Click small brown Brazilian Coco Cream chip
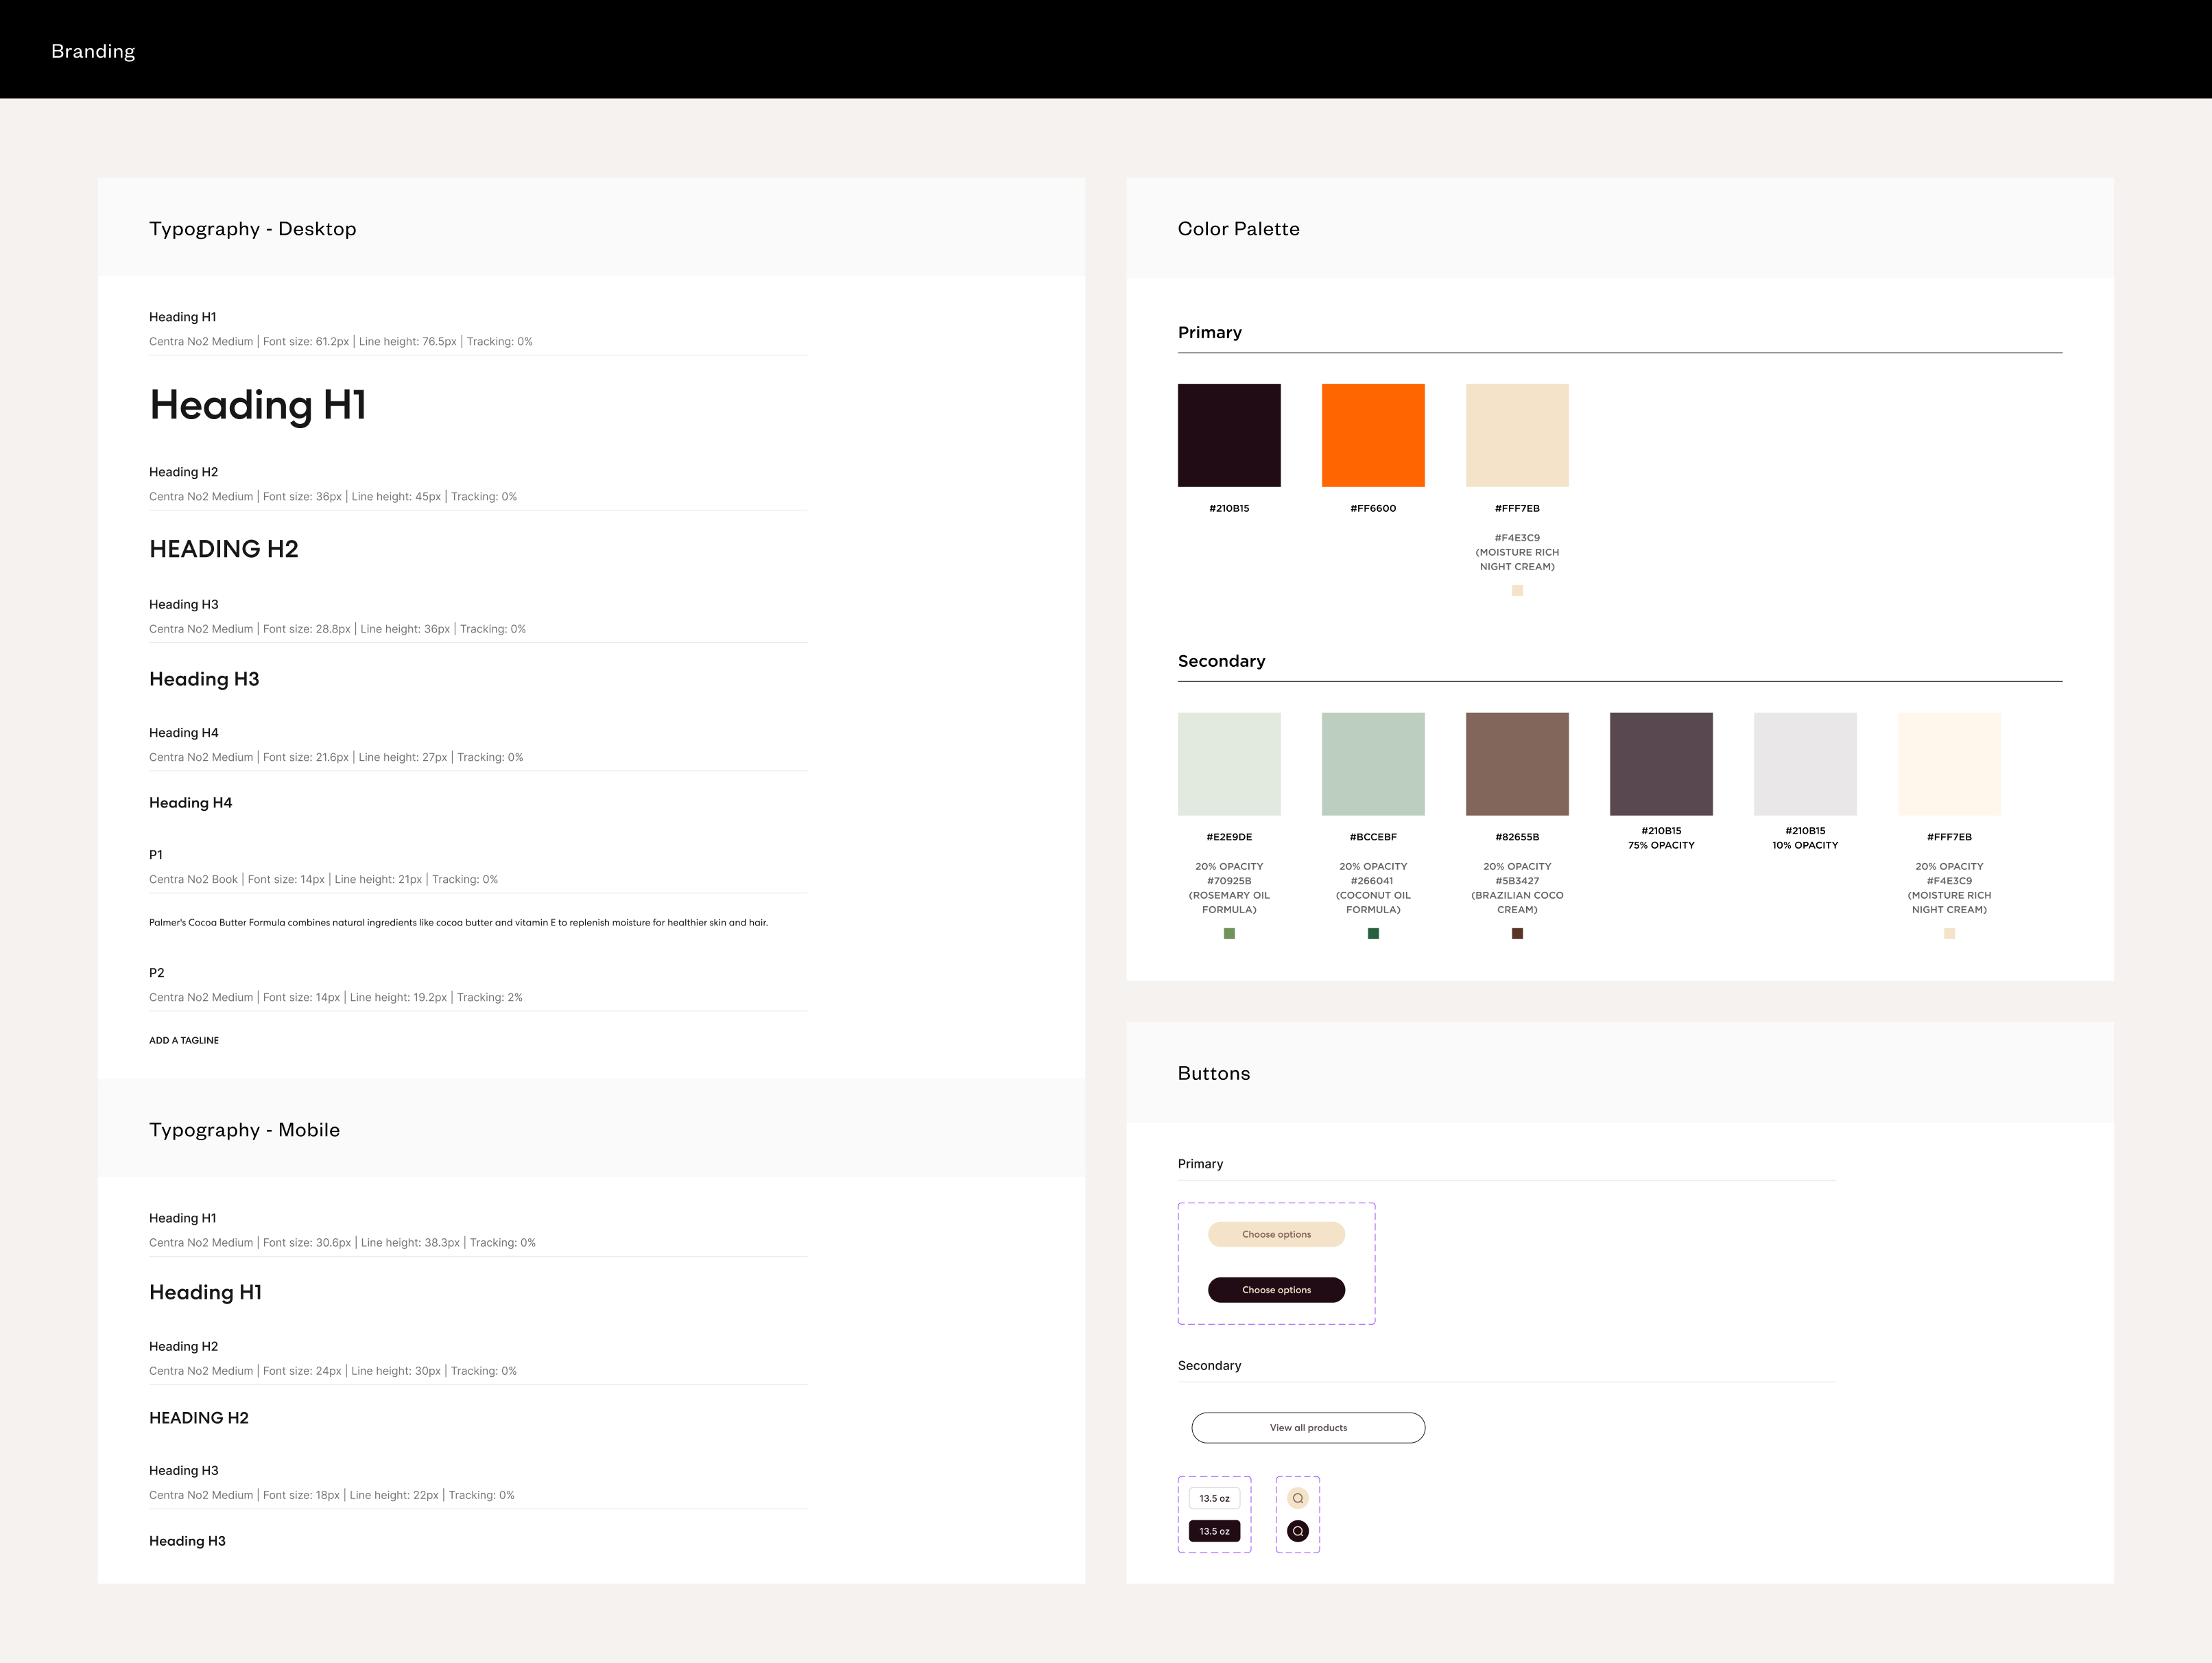The height and width of the screenshot is (1663, 2212). [x=1517, y=933]
